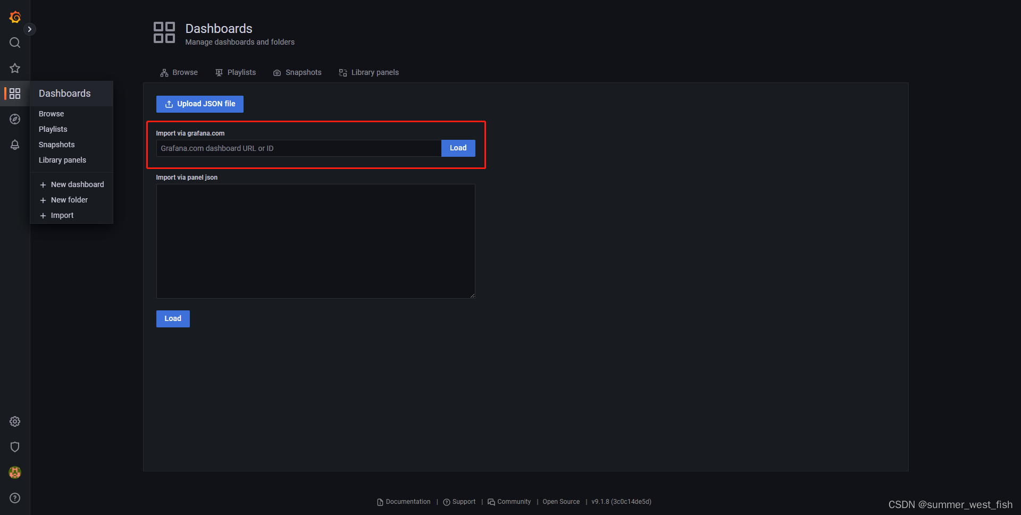Select New dashboard in the sidebar menu
This screenshot has height=515, width=1021.
tap(77, 184)
